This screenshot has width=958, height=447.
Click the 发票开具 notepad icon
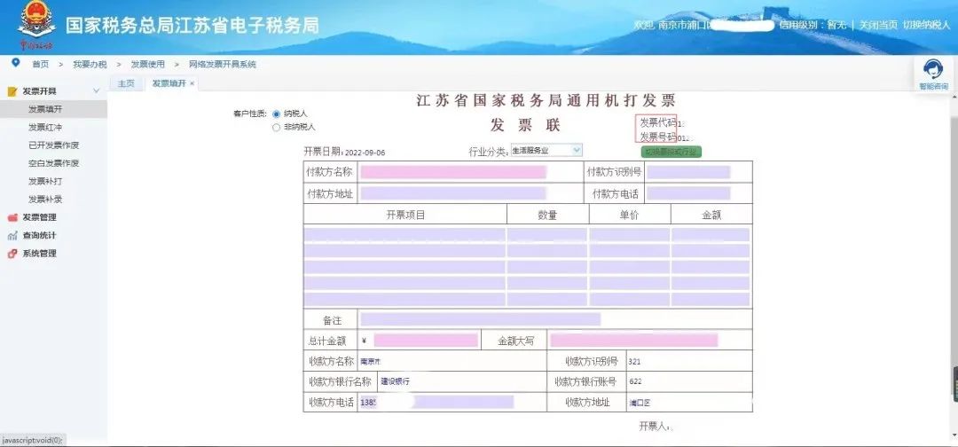pyautogui.click(x=12, y=91)
